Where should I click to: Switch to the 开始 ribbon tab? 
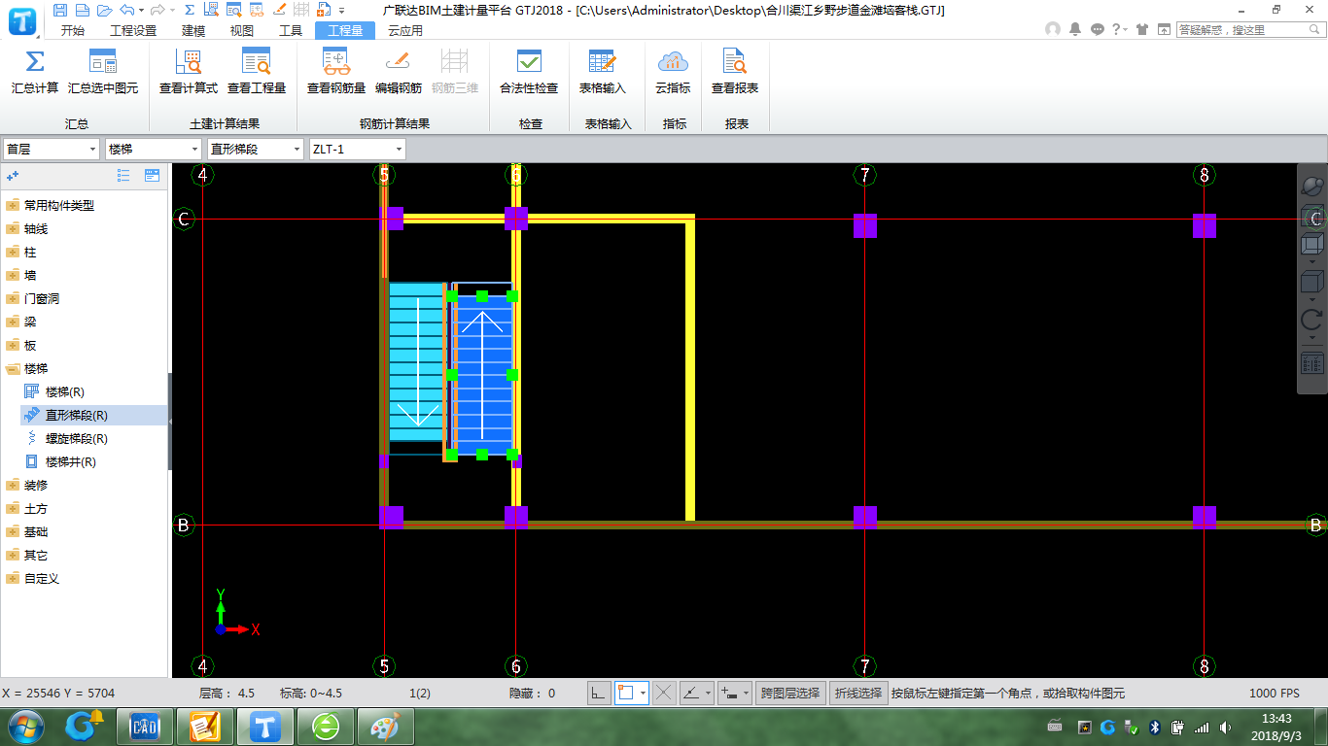pos(73,30)
